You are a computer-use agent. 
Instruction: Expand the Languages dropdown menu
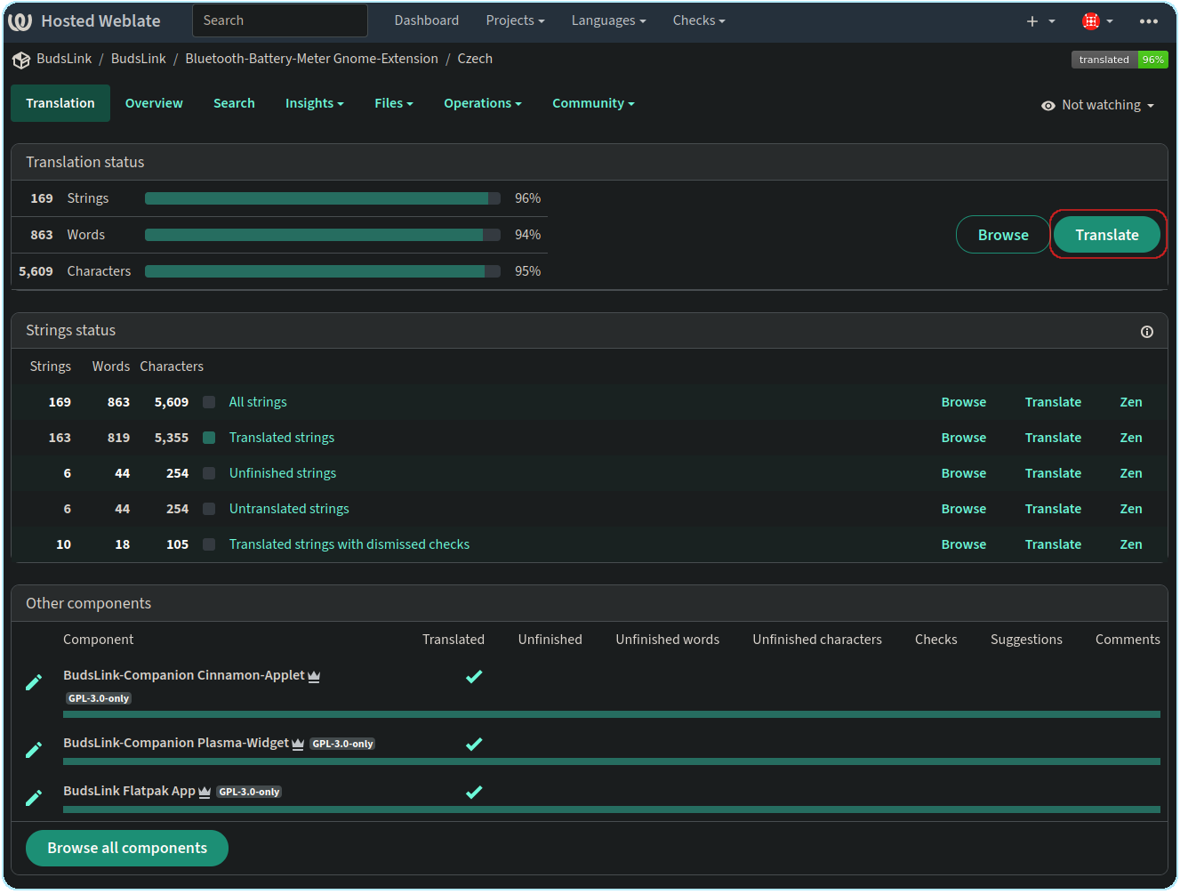pyautogui.click(x=608, y=20)
